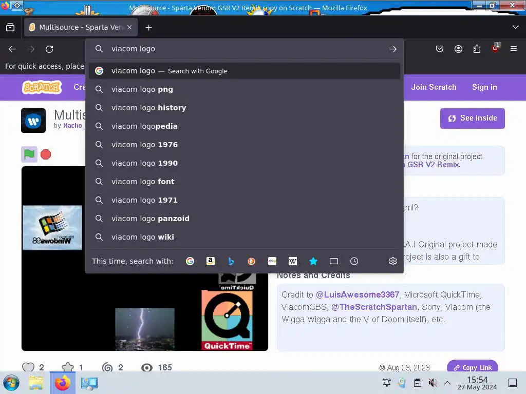Select 'viacom logo png' suggestion
526x394 pixels.
[244, 89]
